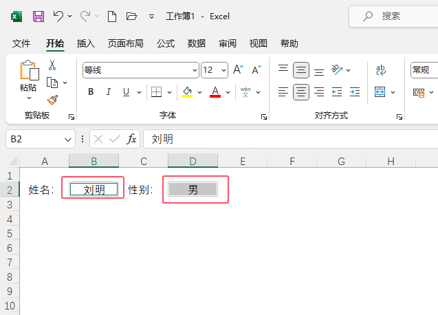Confirm formula entry checkmark icon
Viewport: 438px width, 315px height.
(x=115, y=139)
